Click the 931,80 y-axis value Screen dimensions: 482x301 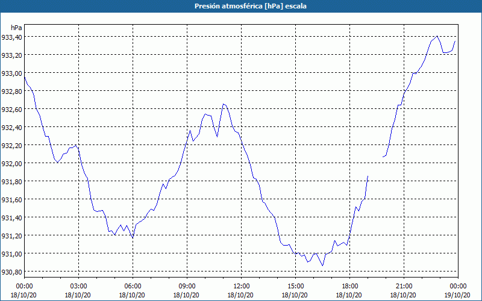coord(11,182)
